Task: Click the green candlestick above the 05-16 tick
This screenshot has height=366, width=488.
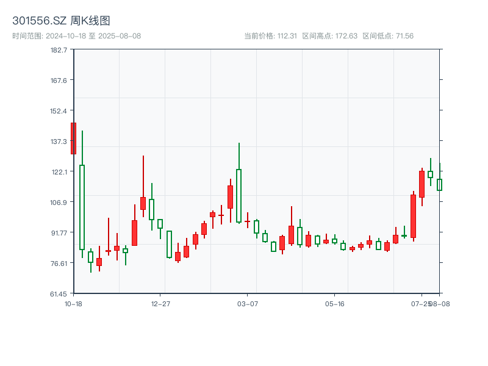Action: coord(334,240)
